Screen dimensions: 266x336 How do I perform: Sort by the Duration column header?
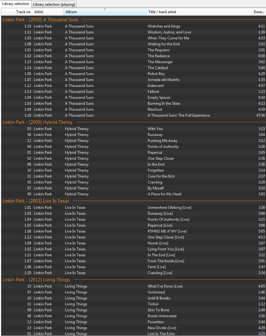259,12
